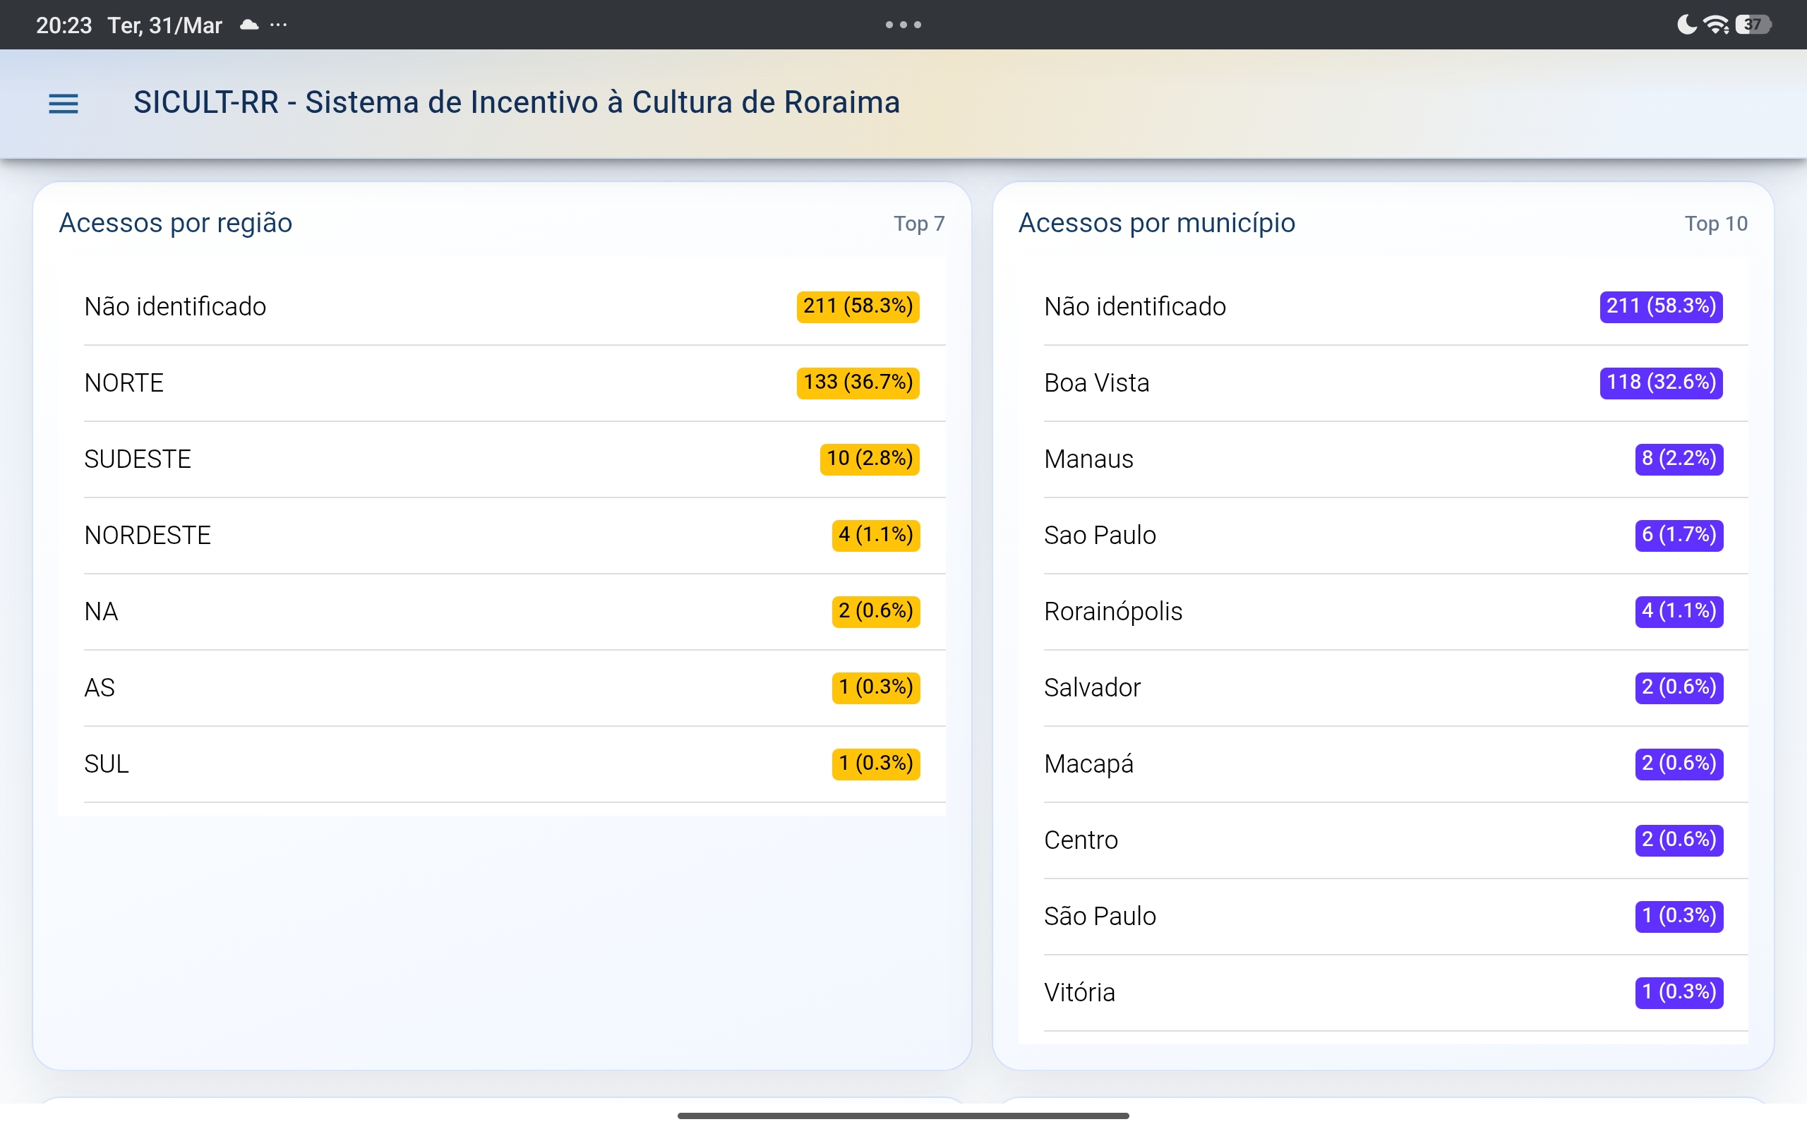The width and height of the screenshot is (1807, 1129).
Task: Open the three-dot multitasking menu at top
Action: [x=903, y=25]
